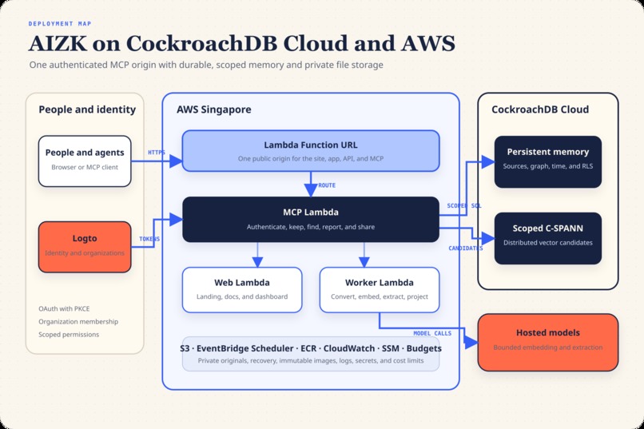Image resolution: width=644 pixels, height=429 pixels.
Task: Click the "MODEL CALLS" arrow label
Action: point(432,333)
